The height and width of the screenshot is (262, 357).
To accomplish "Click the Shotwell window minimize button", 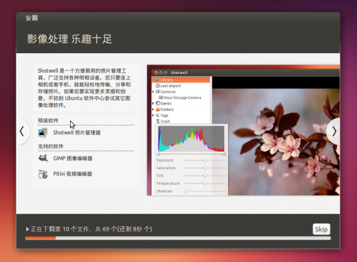I will click(161, 73).
